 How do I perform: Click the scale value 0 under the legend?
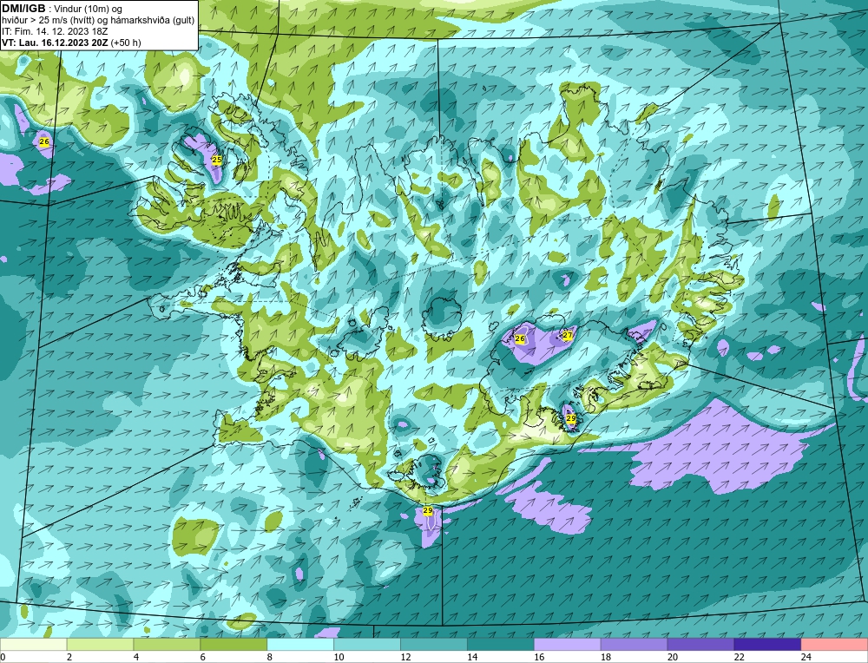(3, 658)
